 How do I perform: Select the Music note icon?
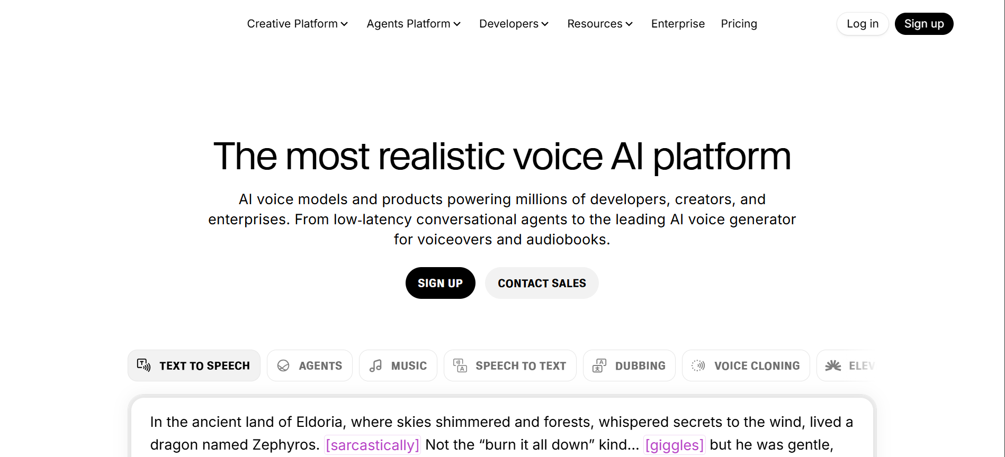pos(376,365)
